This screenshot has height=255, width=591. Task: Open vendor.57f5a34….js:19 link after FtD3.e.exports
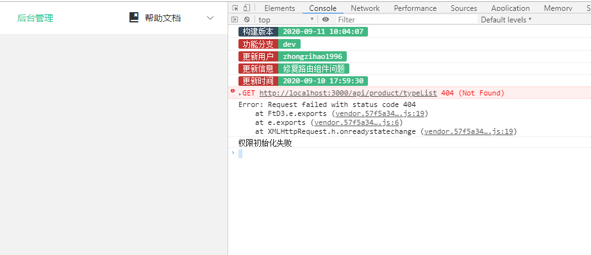click(x=380, y=113)
